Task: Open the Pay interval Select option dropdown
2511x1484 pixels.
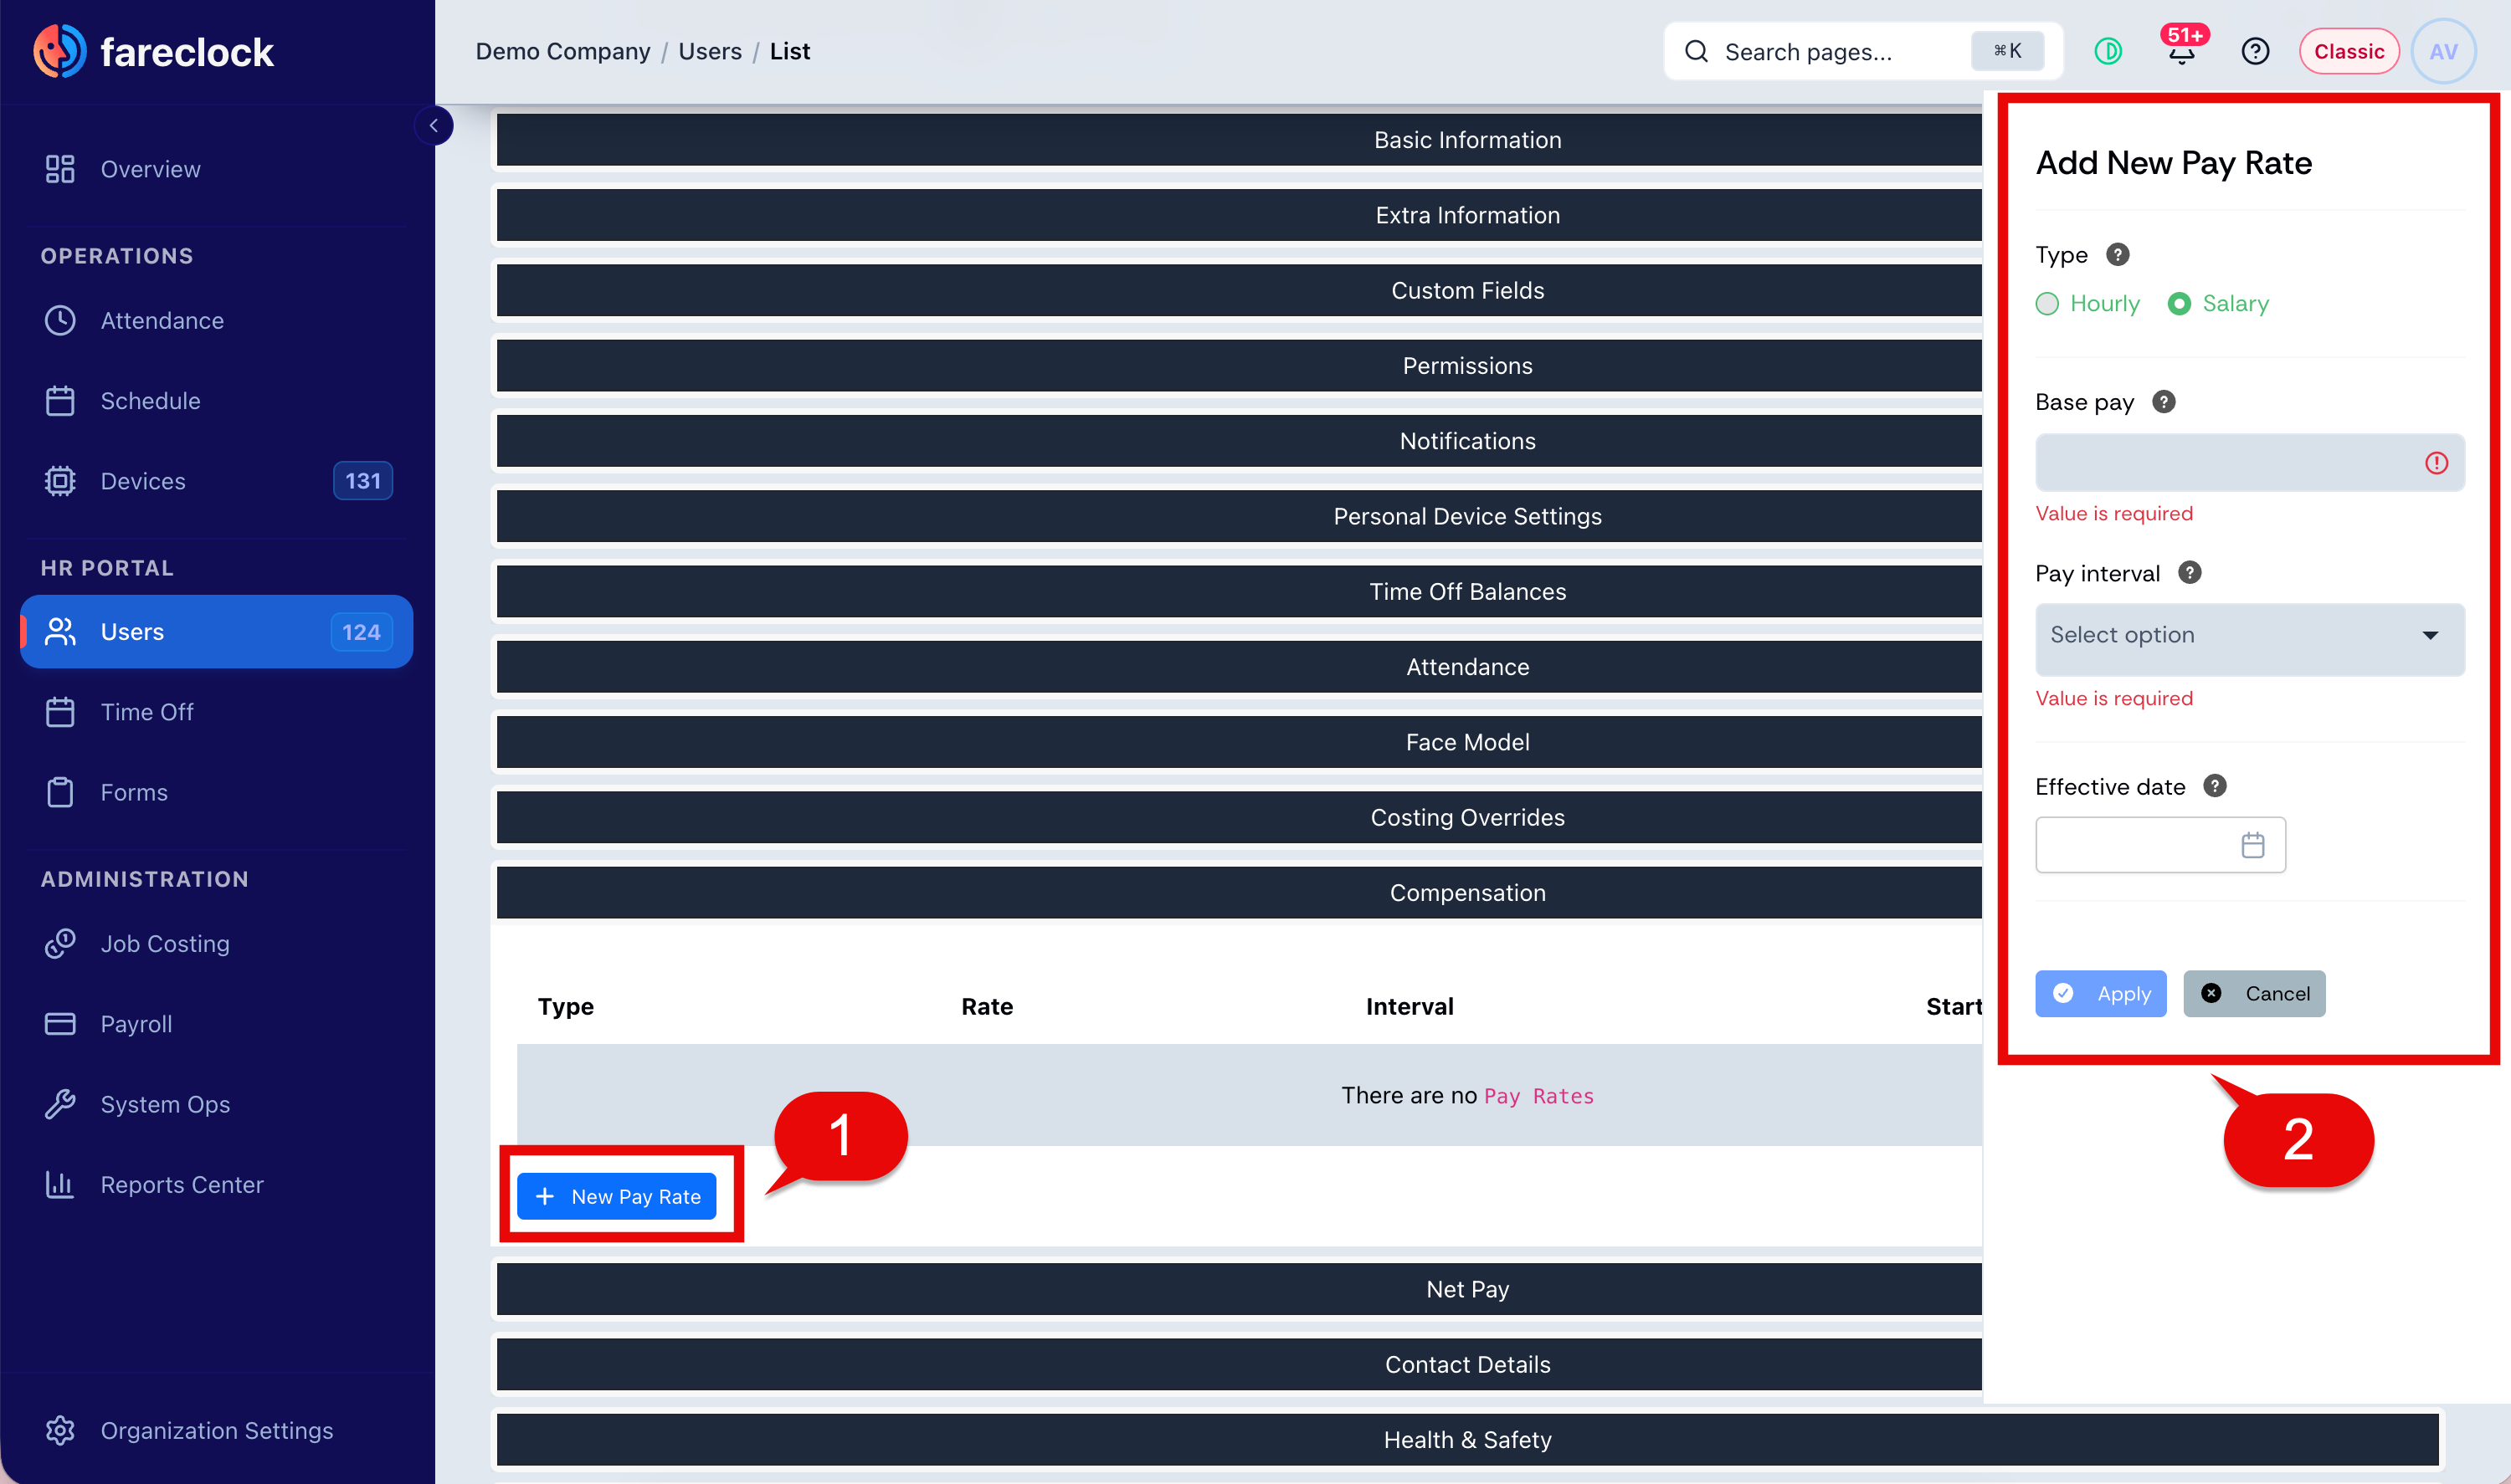Action: click(x=2249, y=636)
